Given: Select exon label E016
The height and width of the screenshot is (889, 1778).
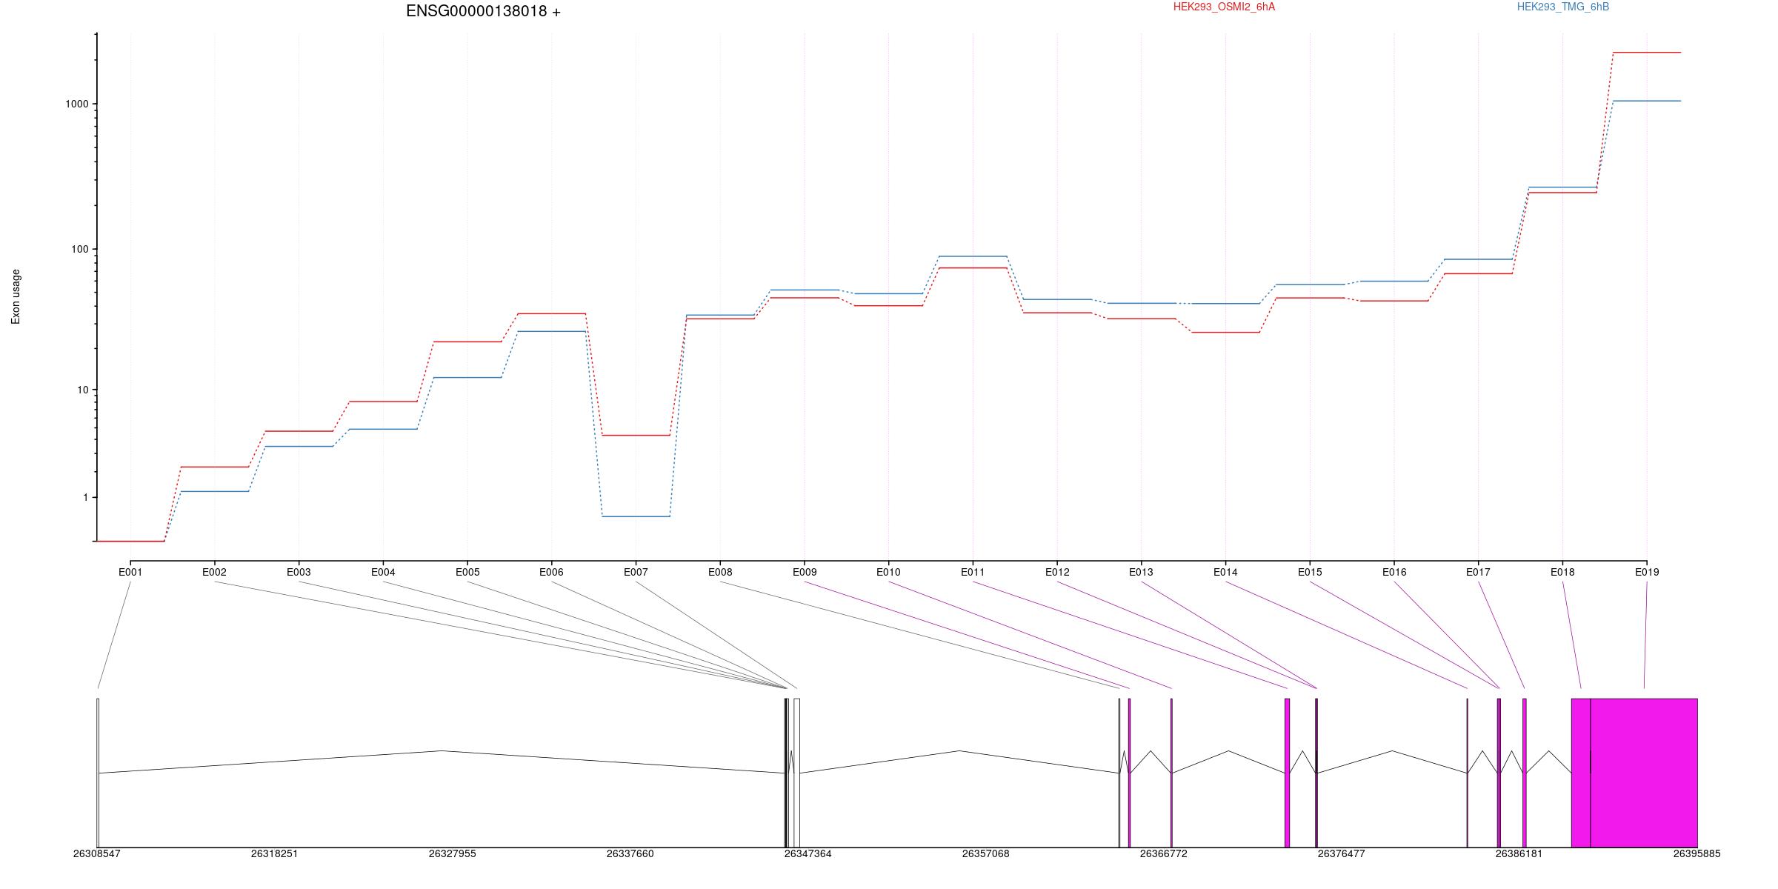Looking at the screenshot, I should tap(1394, 572).
